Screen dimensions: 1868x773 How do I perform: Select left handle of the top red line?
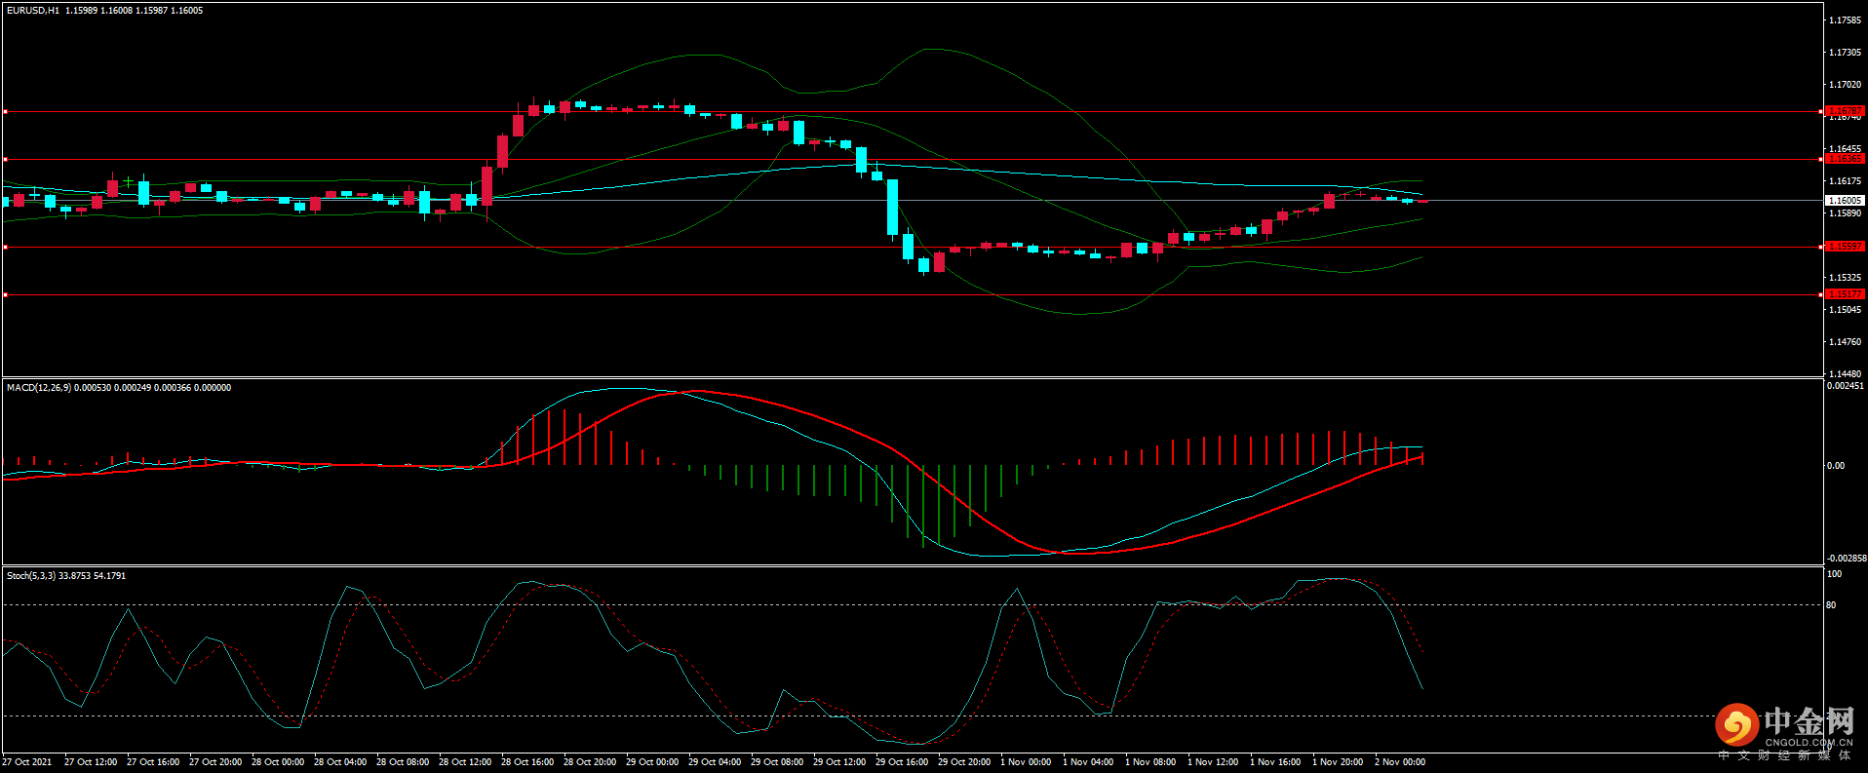point(5,112)
